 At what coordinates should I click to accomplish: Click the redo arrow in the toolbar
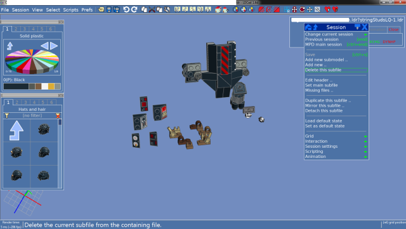[x=134, y=10]
